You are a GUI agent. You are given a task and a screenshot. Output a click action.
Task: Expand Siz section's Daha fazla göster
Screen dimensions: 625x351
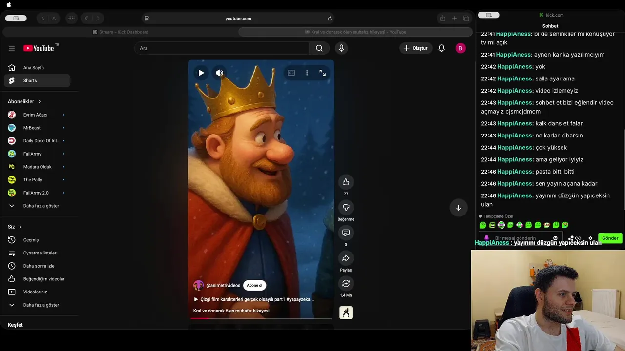coord(37,305)
